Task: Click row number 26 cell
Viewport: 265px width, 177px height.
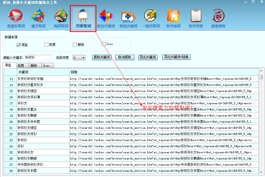Action: (11, 159)
